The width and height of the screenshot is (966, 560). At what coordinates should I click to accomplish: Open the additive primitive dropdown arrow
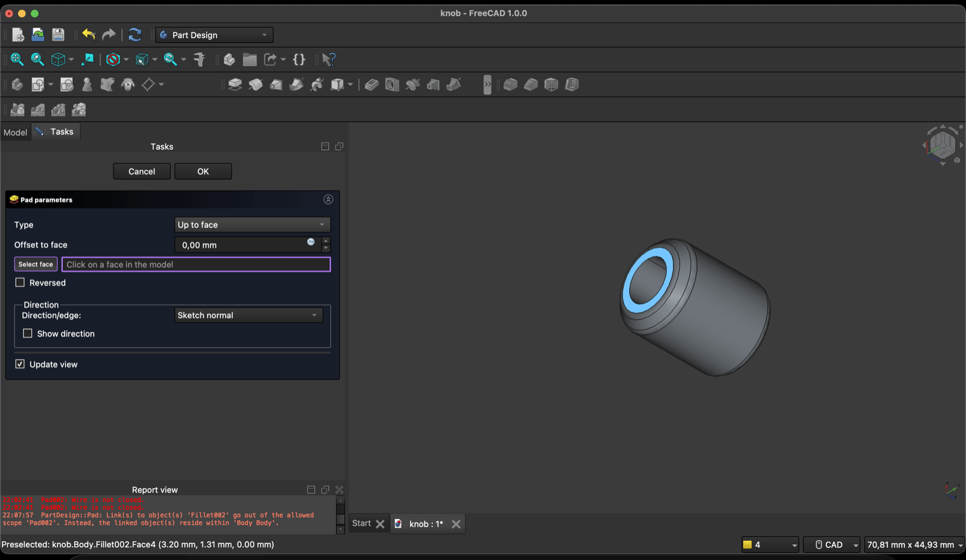[350, 84]
